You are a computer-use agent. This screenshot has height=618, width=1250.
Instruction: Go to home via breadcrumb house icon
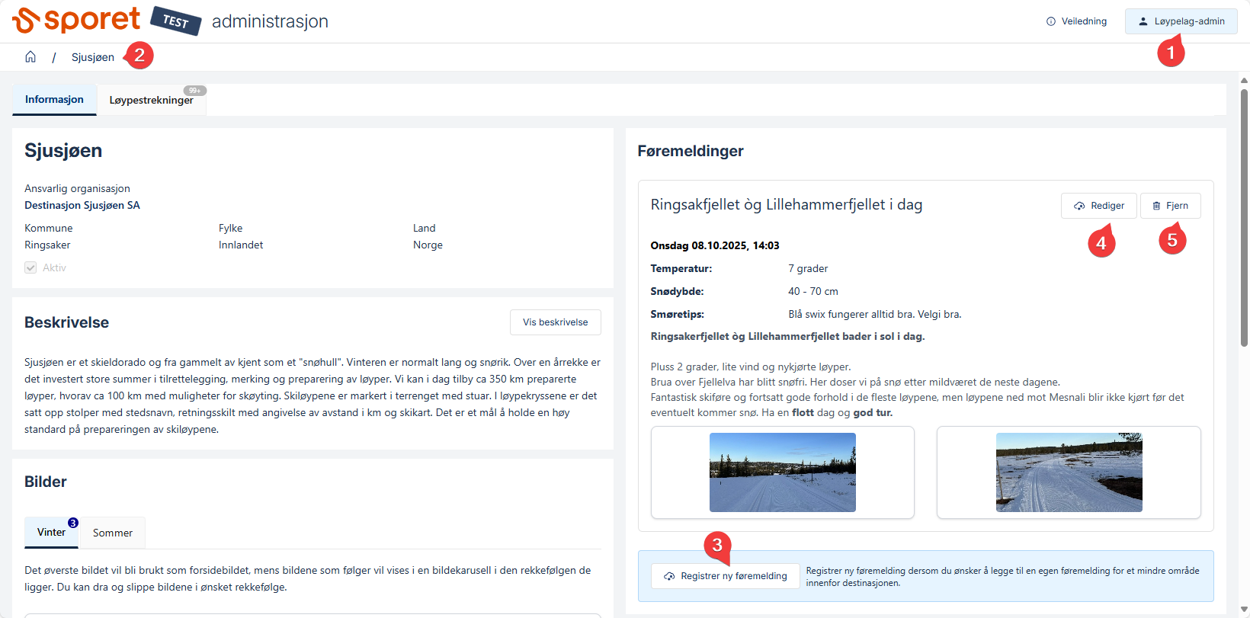(x=30, y=57)
